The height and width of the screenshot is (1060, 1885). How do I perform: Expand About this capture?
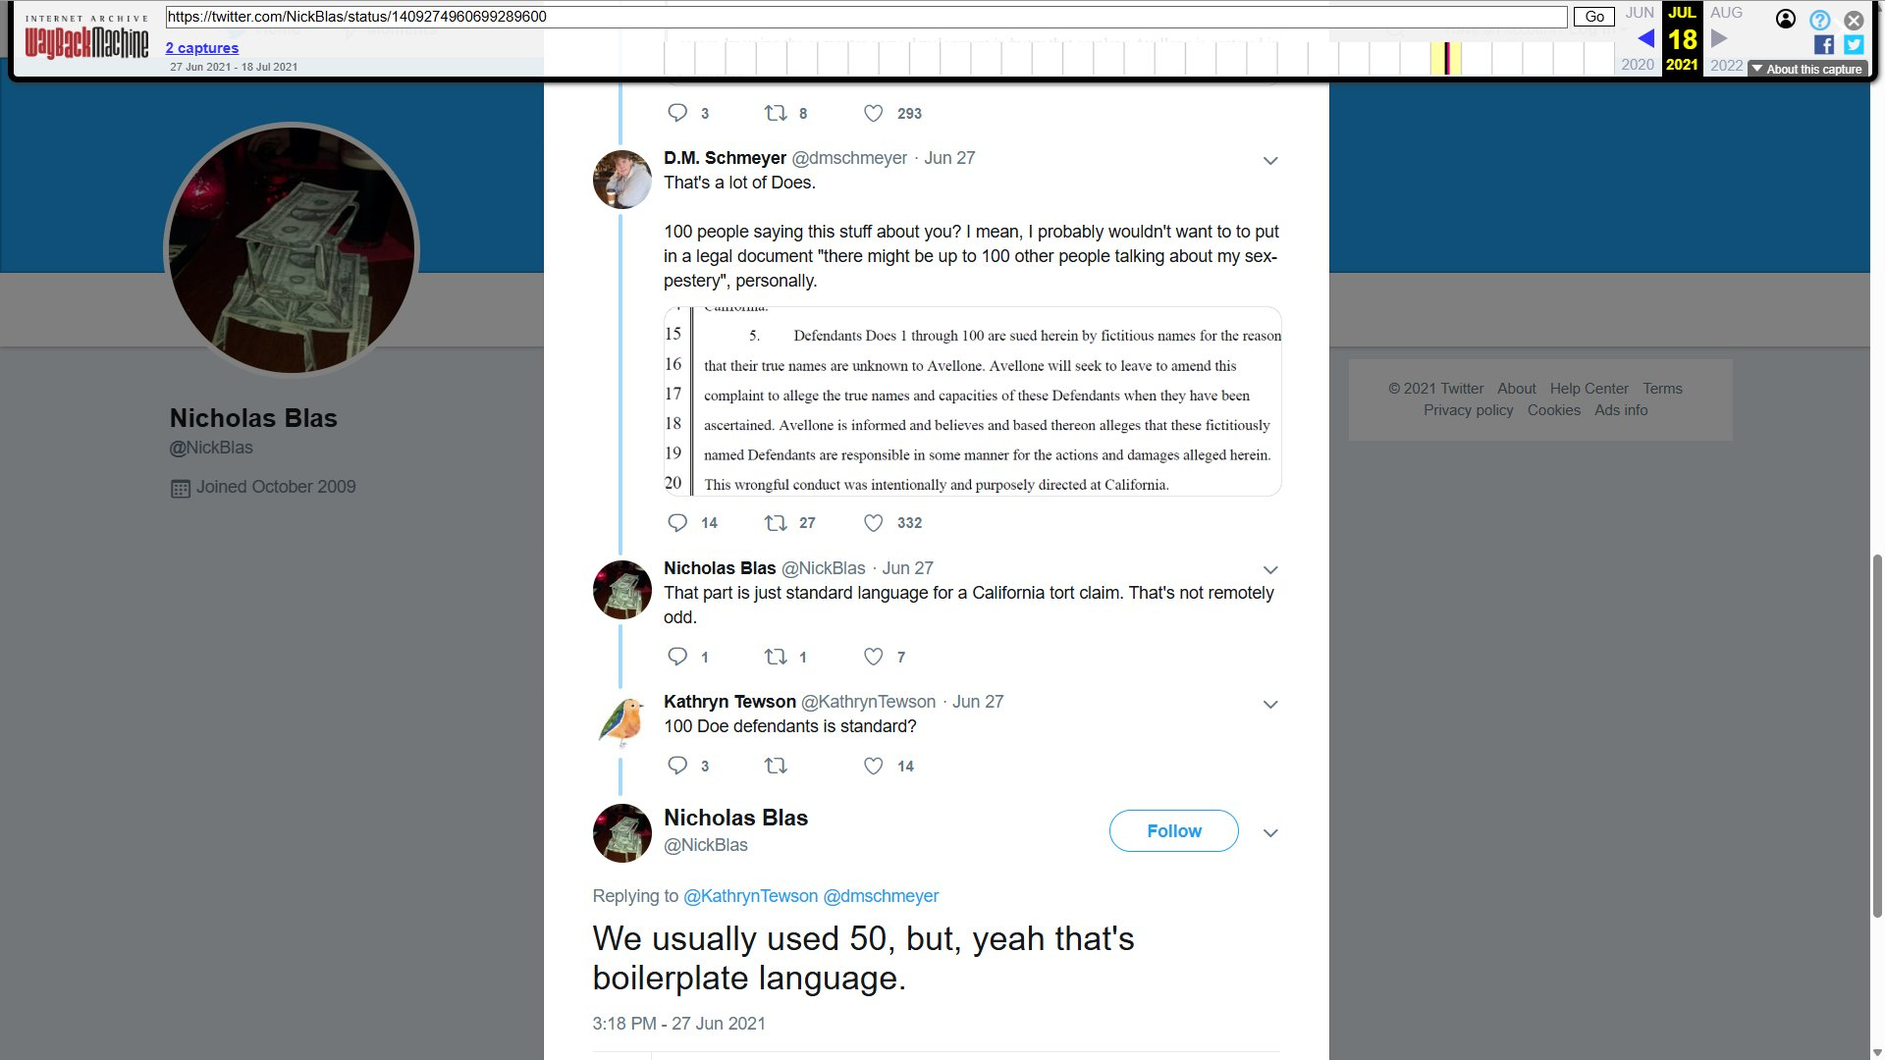(1806, 69)
